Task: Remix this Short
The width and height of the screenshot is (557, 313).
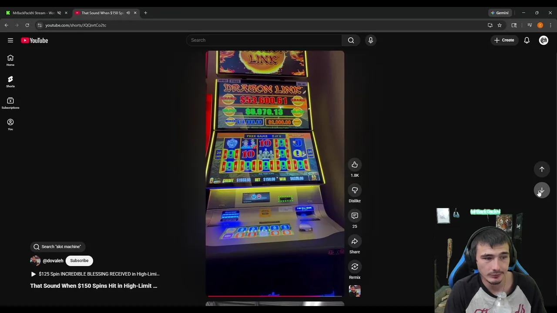Action: click(355, 267)
